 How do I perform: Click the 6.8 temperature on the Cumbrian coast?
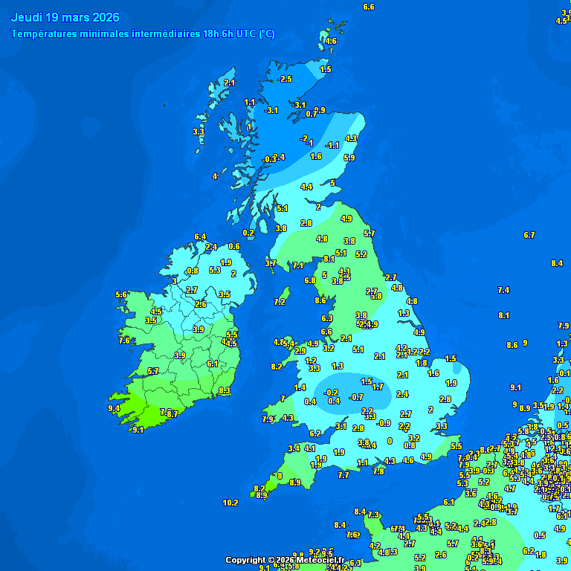(x=310, y=281)
